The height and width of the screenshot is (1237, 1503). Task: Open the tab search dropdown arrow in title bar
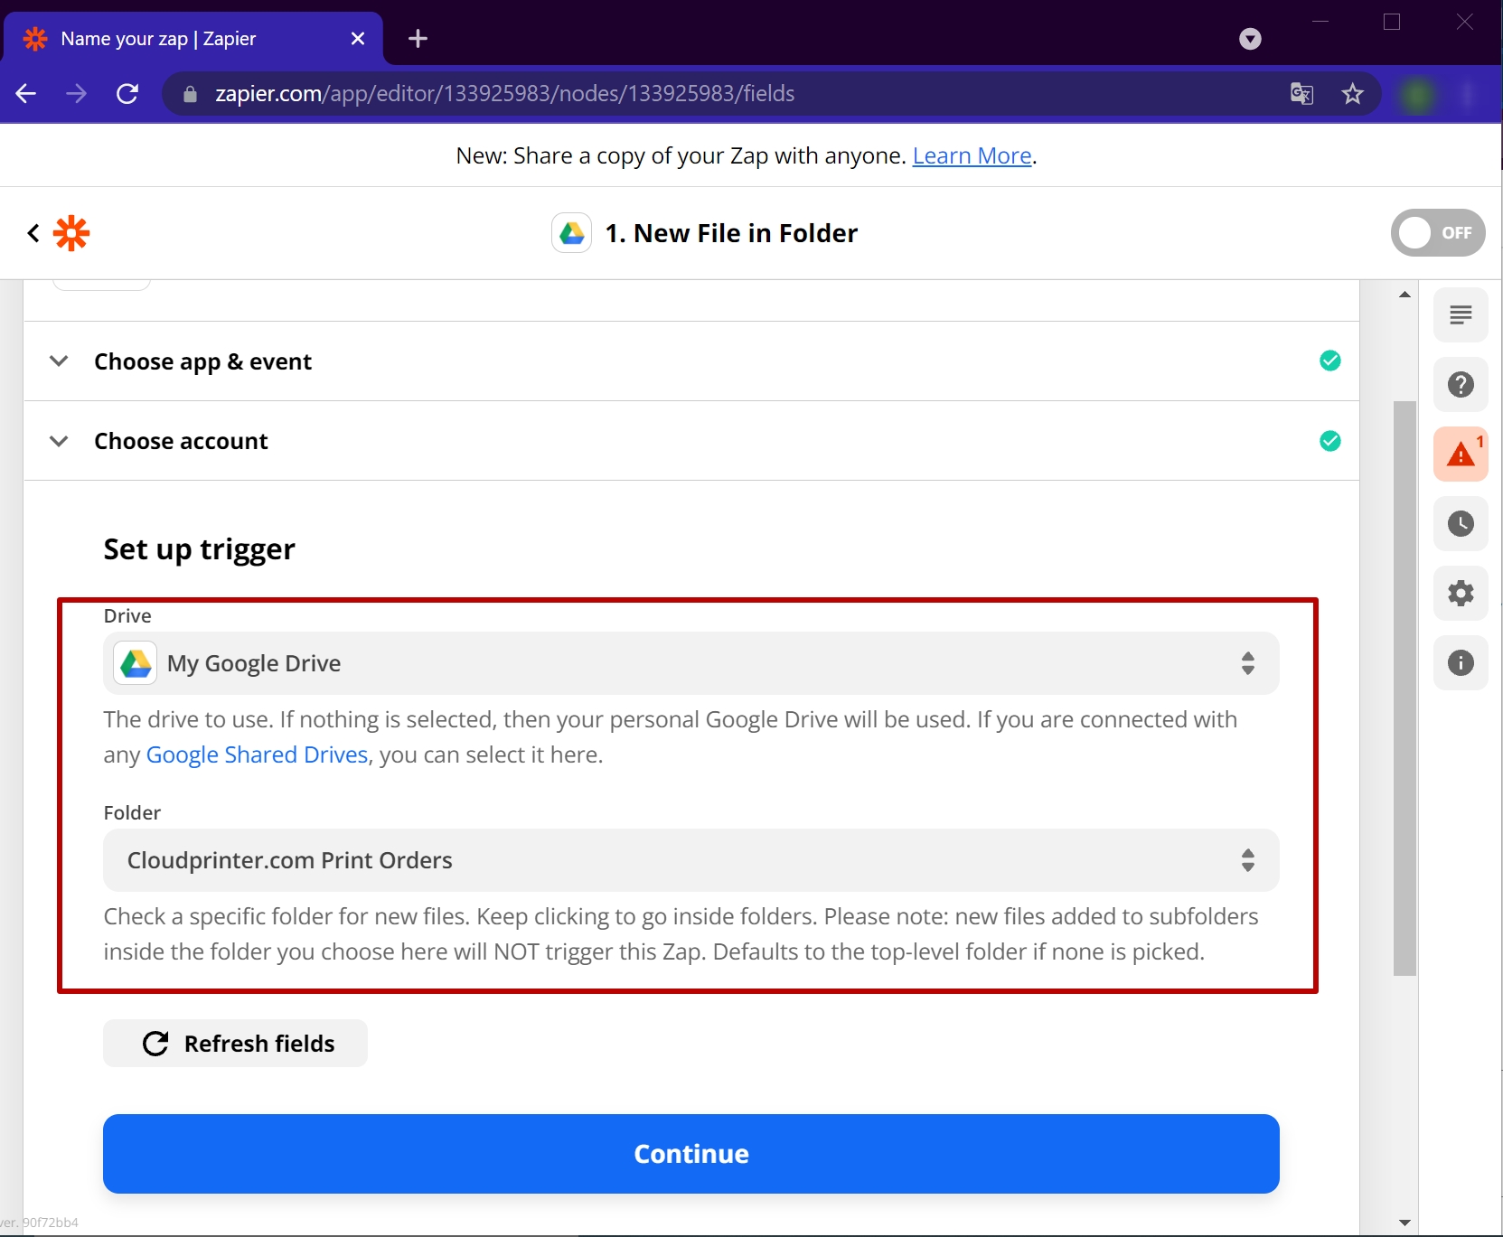pyautogui.click(x=1250, y=39)
